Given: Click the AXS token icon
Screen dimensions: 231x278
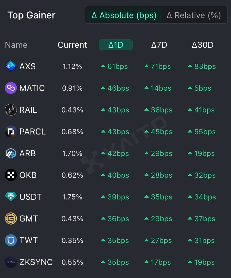Looking at the screenshot, I should (x=11, y=66).
